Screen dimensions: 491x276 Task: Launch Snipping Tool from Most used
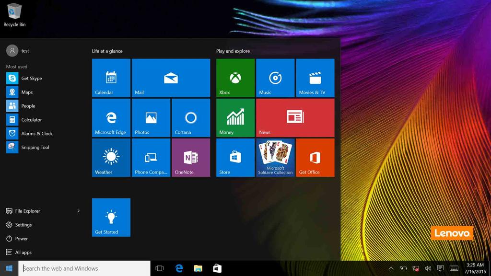click(43, 147)
